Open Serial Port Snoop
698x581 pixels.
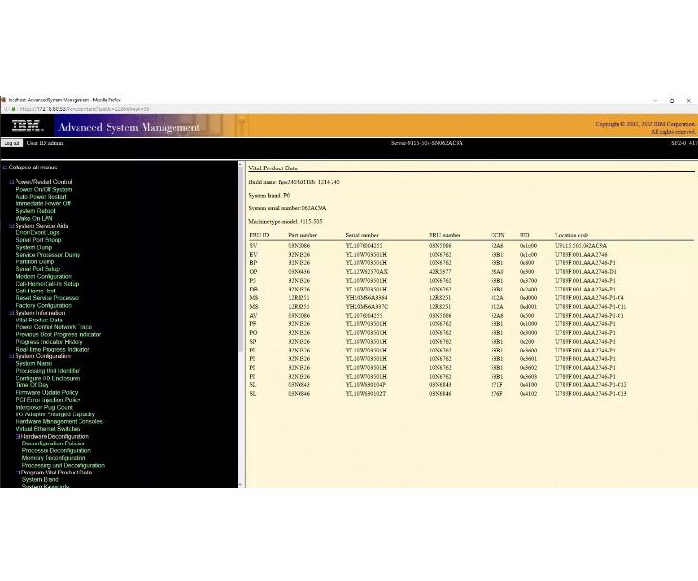tap(38, 240)
